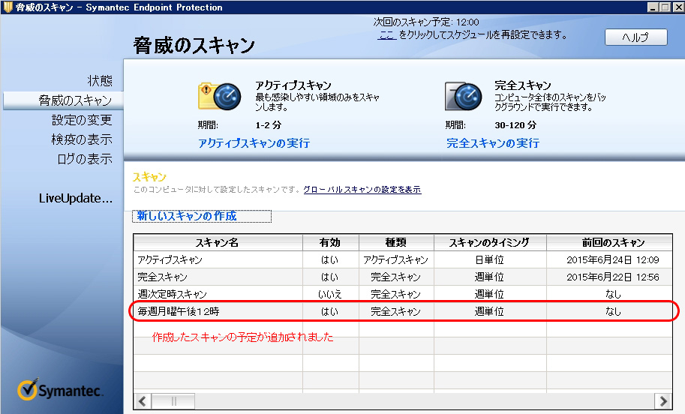This screenshot has height=414, width=685.
Task: Sort by 種類 column header
Action: point(396,242)
